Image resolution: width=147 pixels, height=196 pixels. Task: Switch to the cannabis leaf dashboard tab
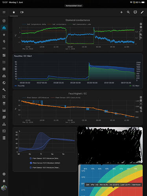click(x=14, y=12)
